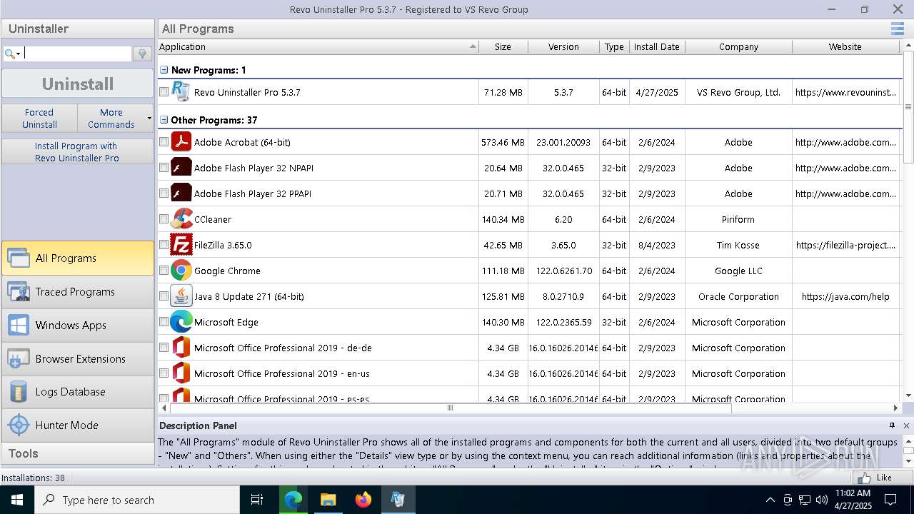
Task: Open the notification center icon
Action: pos(891,500)
